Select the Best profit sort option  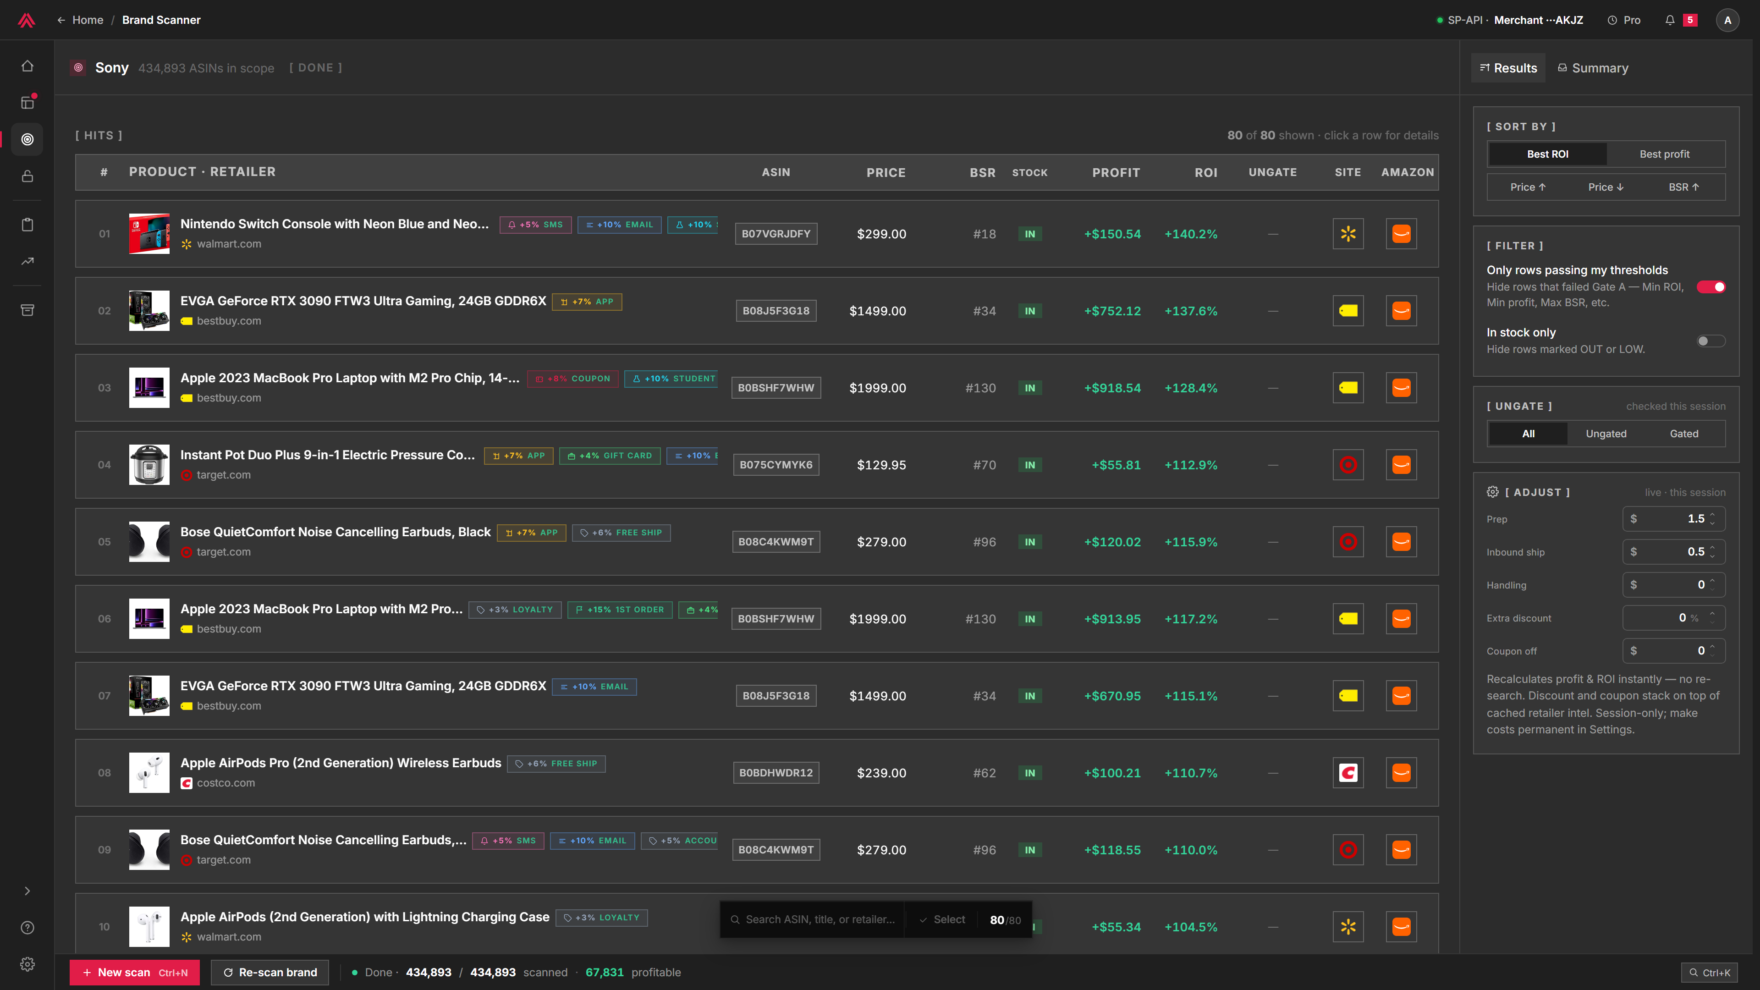(1664, 154)
